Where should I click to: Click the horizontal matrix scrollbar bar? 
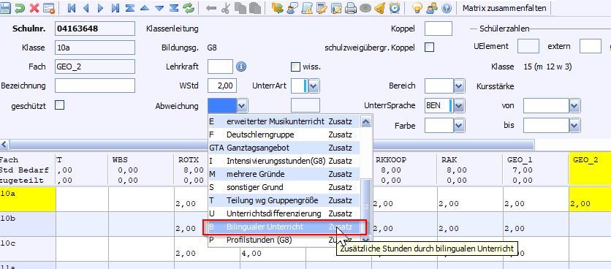(272, 145)
